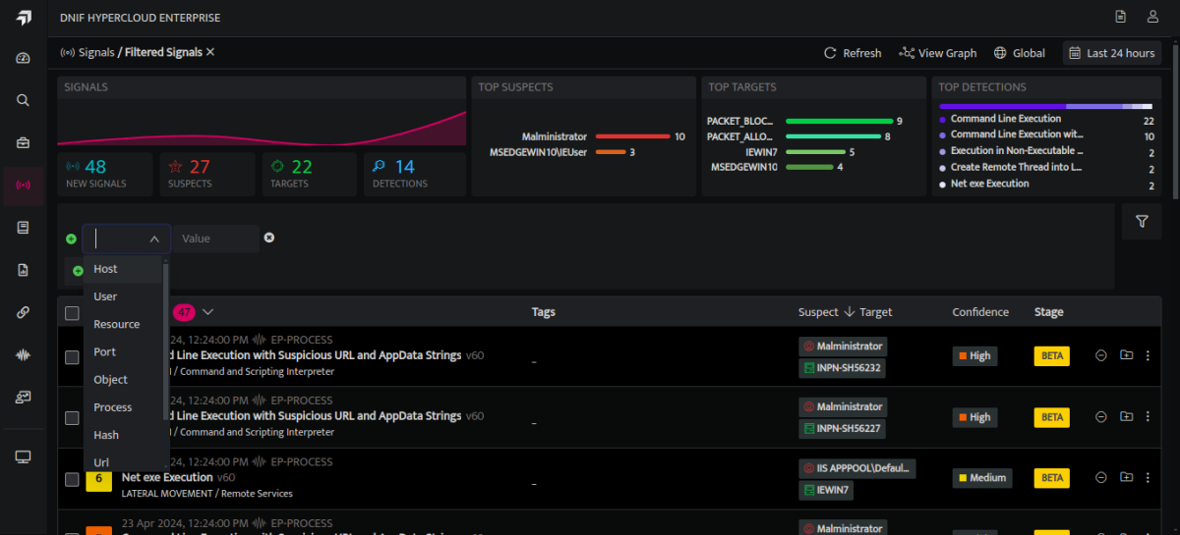Click the DNIF logo icon
Viewport: 1180px width, 535px height.
click(x=24, y=18)
